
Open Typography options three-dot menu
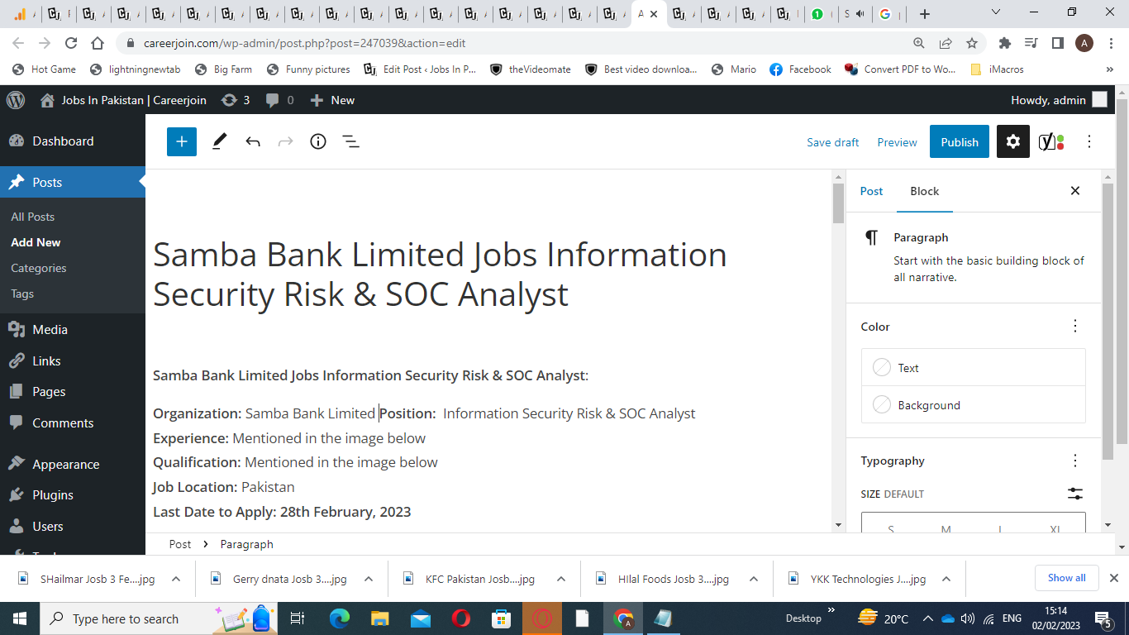click(1075, 461)
